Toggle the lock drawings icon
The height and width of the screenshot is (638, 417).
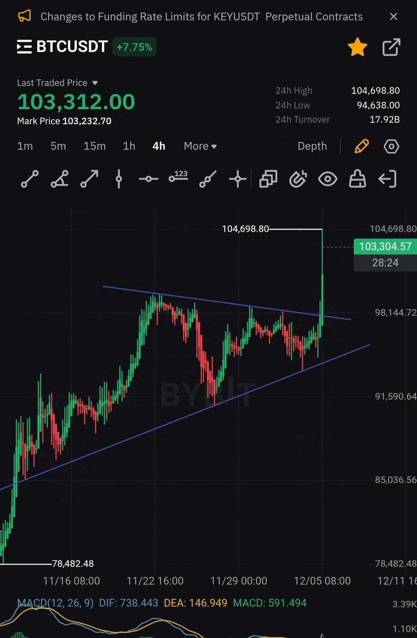click(x=358, y=179)
